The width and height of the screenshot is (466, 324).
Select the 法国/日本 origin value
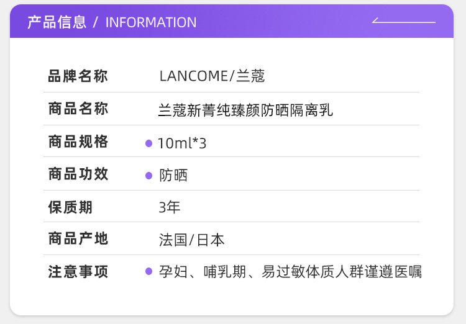[191, 240]
